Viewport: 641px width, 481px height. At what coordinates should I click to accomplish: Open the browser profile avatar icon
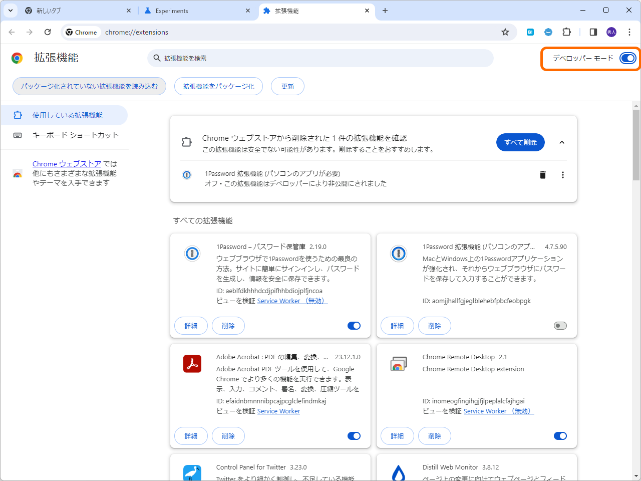pos(611,32)
